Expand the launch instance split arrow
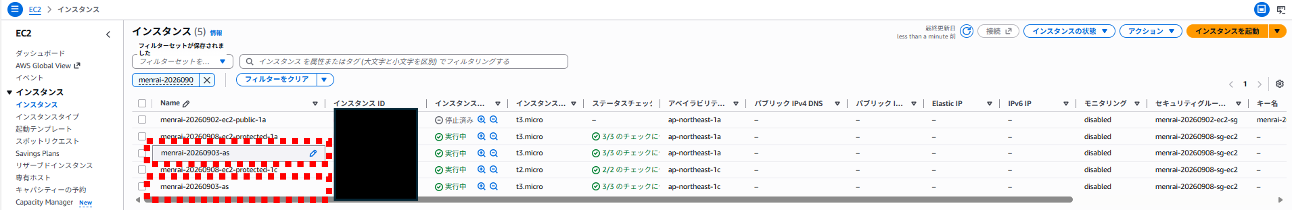Image resolution: width=1292 pixels, height=210 pixels. (x=1277, y=31)
